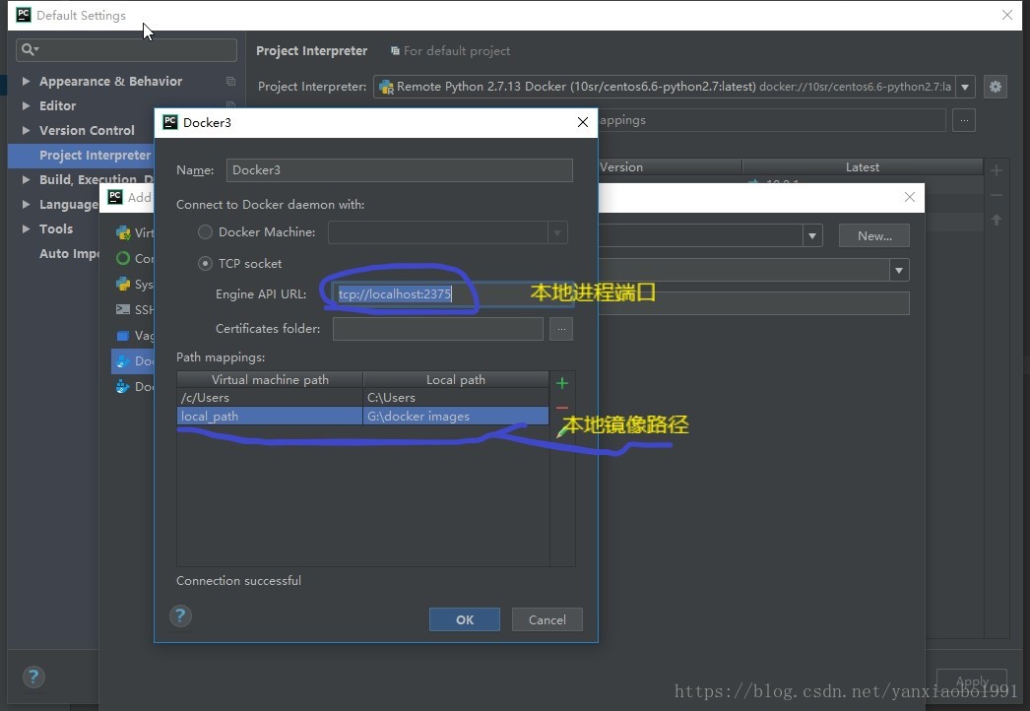Open Project Interpreter settings page
This screenshot has height=711, width=1030.
pyautogui.click(x=95, y=155)
